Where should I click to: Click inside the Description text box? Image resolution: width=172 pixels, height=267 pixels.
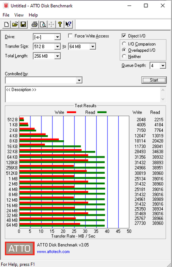point(83,94)
